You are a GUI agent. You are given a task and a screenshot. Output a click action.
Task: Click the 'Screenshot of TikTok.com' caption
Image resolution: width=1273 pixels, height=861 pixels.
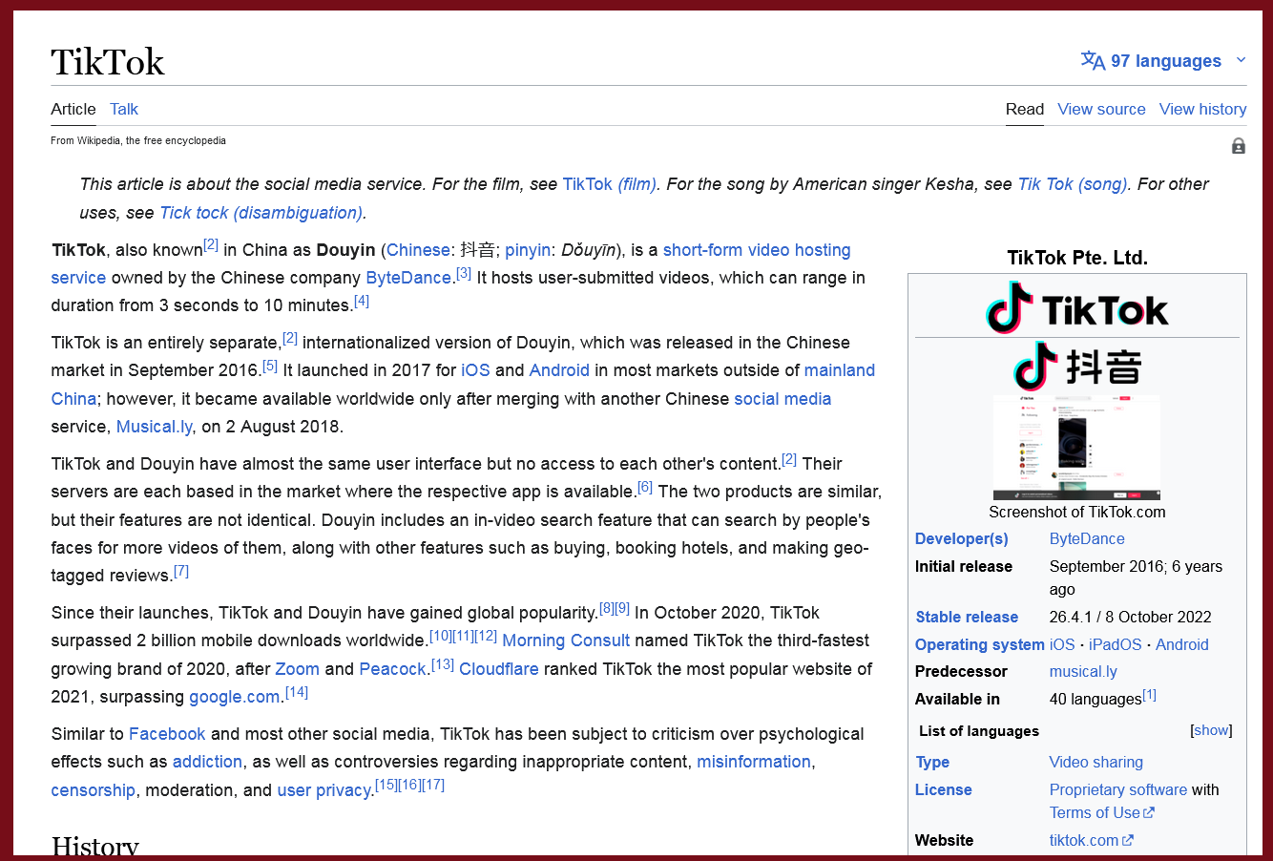(1077, 513)
